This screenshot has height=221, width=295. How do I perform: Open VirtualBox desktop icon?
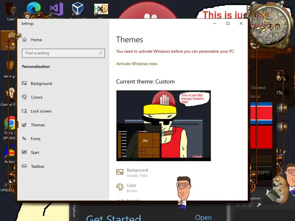coord(78,9)
